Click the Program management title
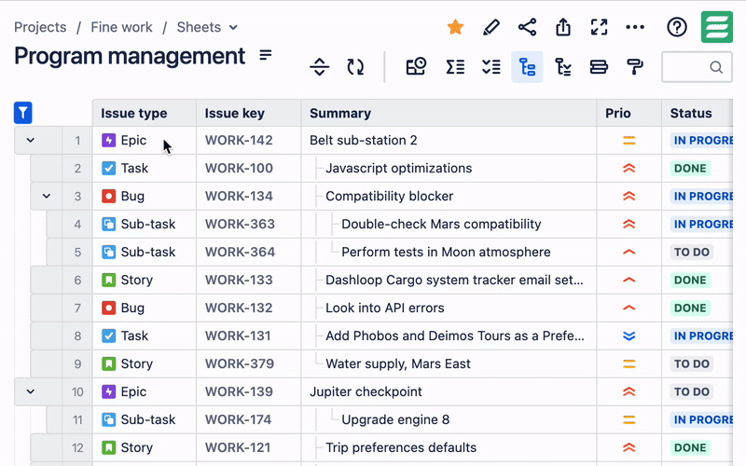Screen dimensions: 746x466 130,56
